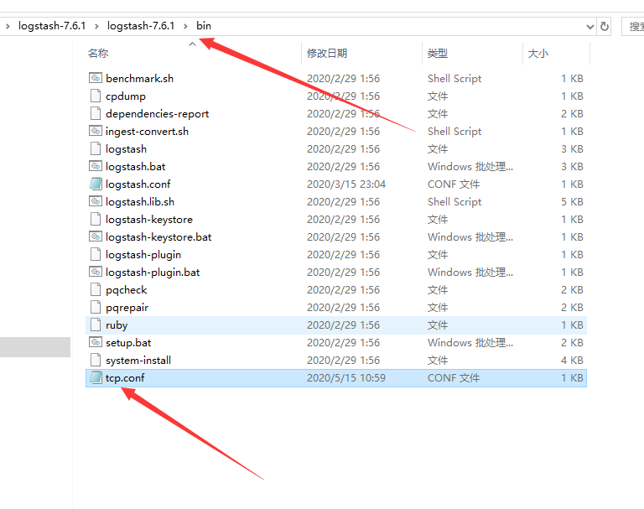The width and height of the screenshot is (644, 509).
Task: Click the 4 KB size of system-install
Action: (572, 361)
